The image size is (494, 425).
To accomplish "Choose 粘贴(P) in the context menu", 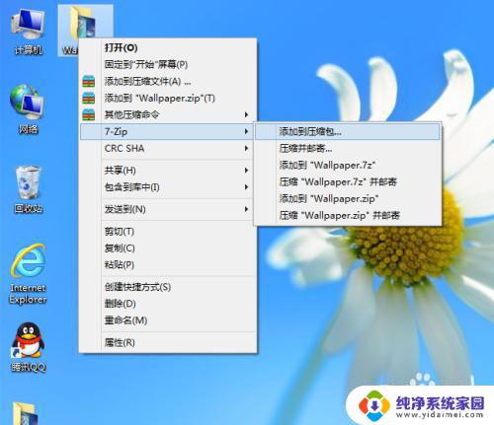I will pyautogui.click(x=168, y=265).
